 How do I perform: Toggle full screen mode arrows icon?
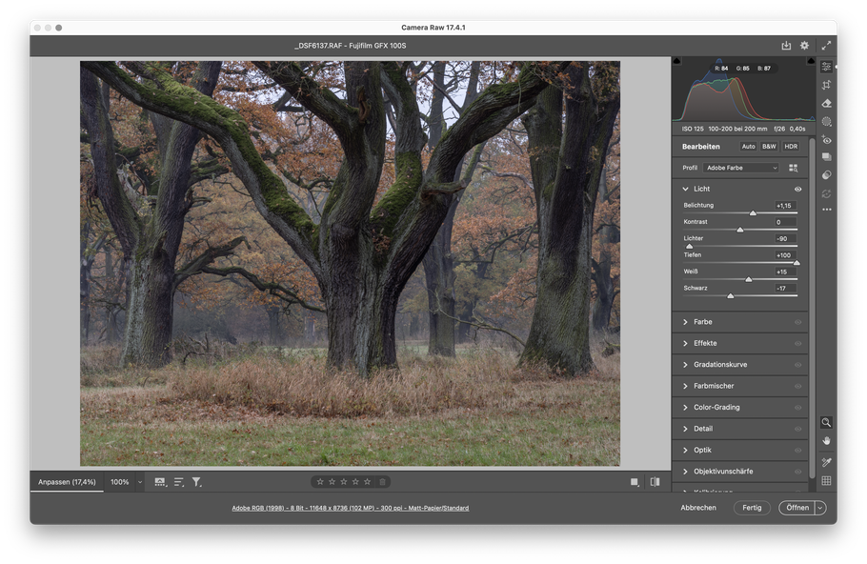tap(826, 46)
